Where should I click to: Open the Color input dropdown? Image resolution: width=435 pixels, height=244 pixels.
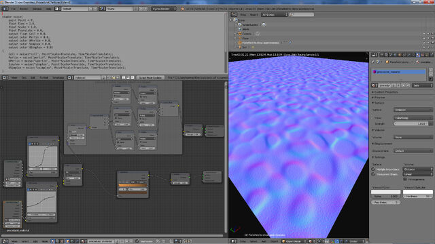(x=413, y=118)
